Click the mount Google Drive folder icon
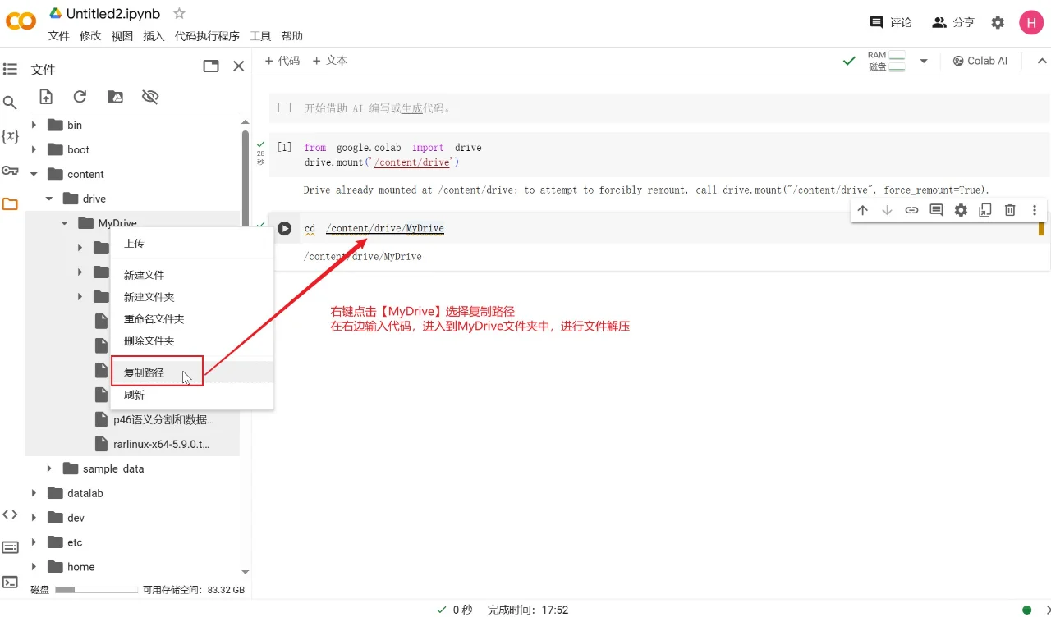1051x617 pixels. click(115, 97)
